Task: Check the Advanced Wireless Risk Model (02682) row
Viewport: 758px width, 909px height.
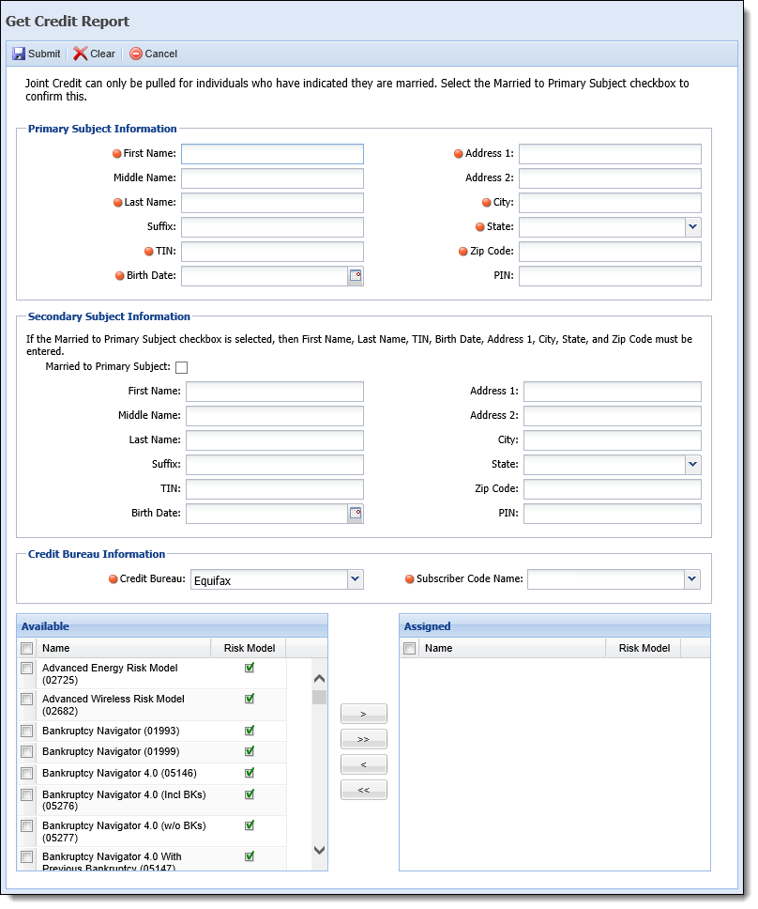Action: click(x=26, y=700)
